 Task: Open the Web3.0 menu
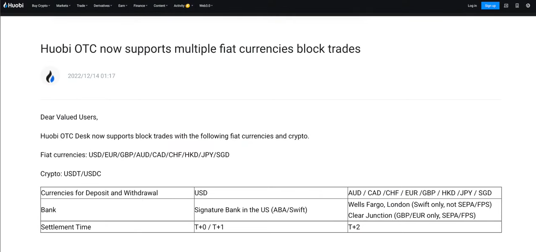tap(206, 5)
